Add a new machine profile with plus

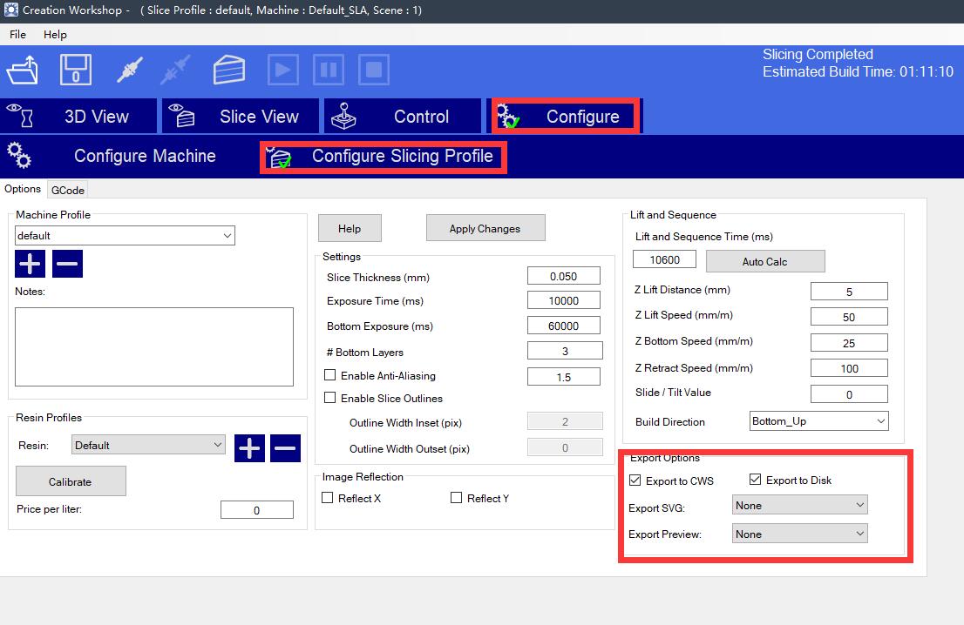pyautogui.click(x=31, y=263)
